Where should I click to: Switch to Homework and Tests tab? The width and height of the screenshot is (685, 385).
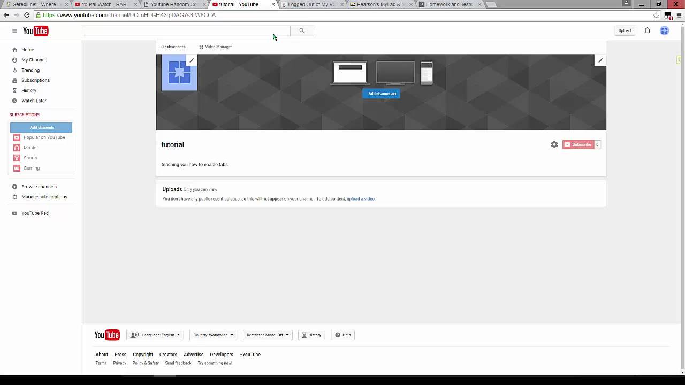coord(450,4)
